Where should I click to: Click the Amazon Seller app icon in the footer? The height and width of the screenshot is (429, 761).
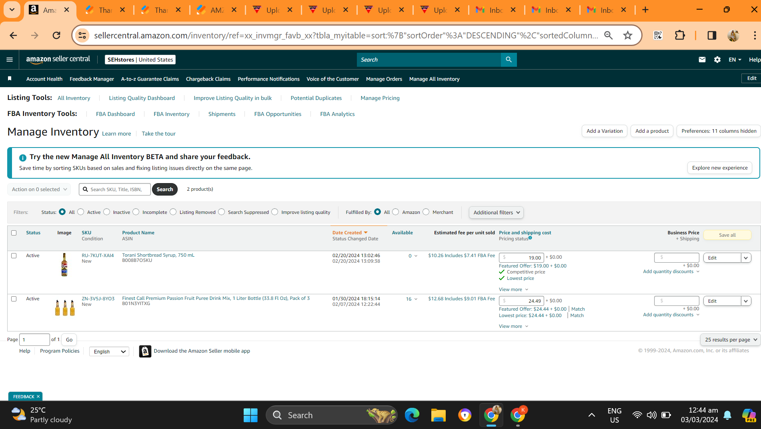click(145, 351)
